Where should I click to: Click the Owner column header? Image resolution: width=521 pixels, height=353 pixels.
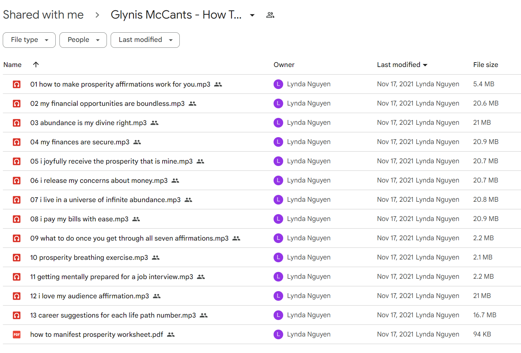tap(284, 65)
